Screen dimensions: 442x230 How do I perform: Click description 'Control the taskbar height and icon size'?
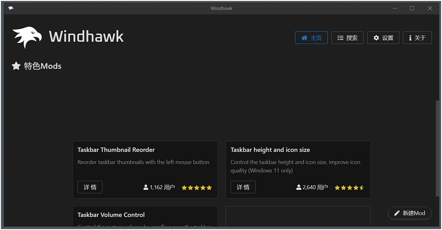click(295, 166)
